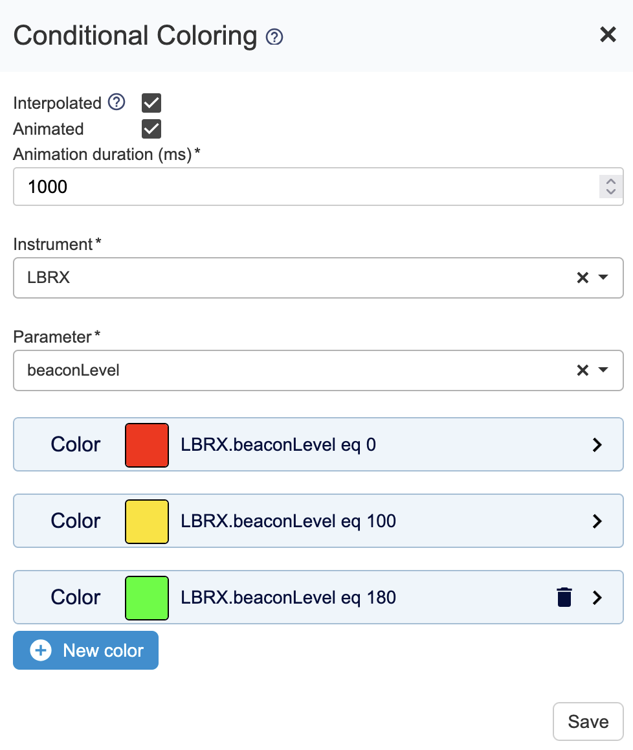Close the Conditional Coloring dialog

point(608,34)
